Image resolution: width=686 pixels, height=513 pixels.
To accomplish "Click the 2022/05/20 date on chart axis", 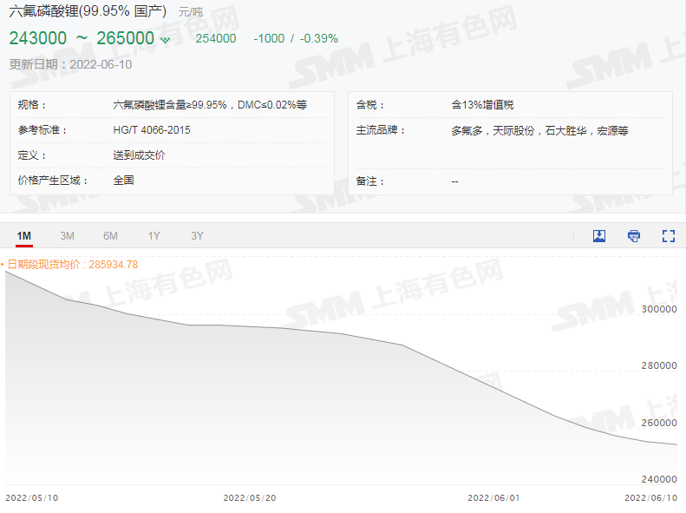I will point(249,498).
